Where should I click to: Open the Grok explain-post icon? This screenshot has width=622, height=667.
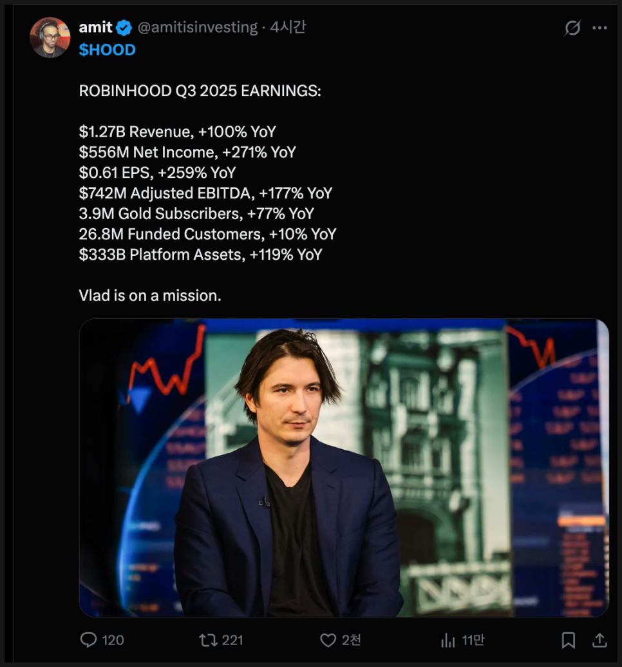(x=572, y=28)
